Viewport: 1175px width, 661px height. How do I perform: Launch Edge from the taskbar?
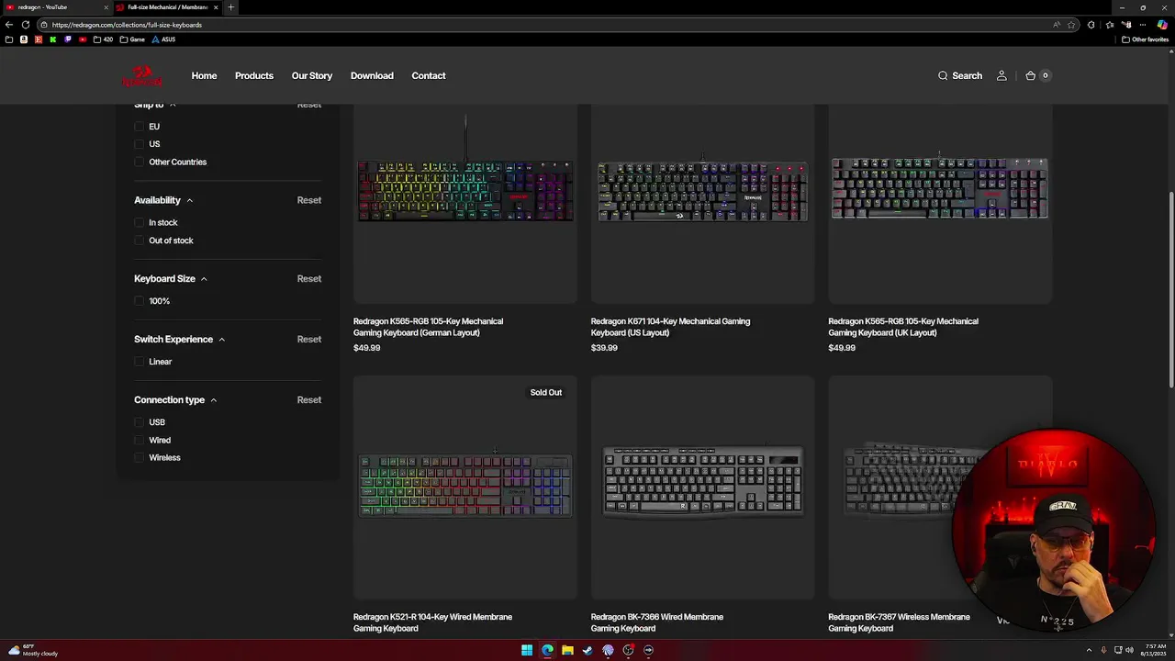tap(547, 650)
